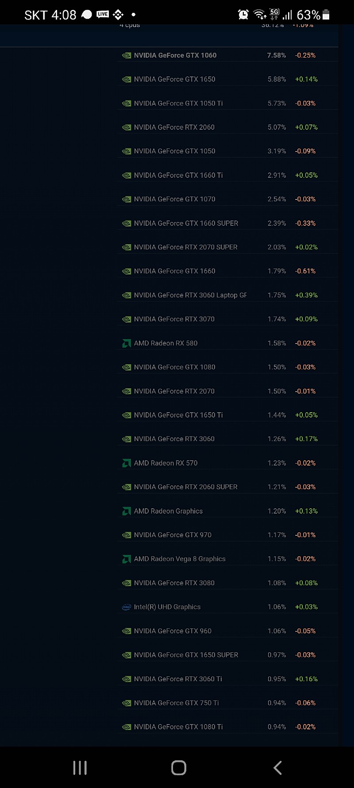Screen dimensions: 354x788
Task: Tap the Intel logo beside UHD Graphics
Action: coord(127,607)
